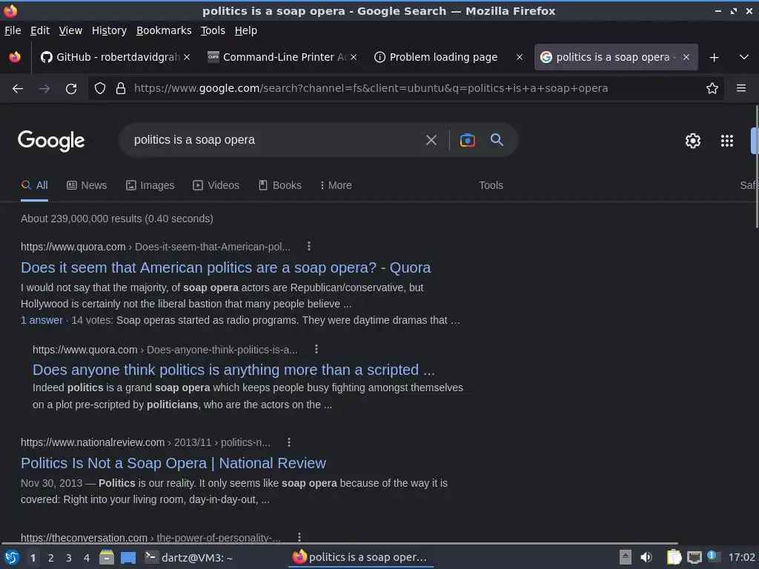The image size is (759, 569).
Task: Open options for second Quora result
Action: point(316,349)
